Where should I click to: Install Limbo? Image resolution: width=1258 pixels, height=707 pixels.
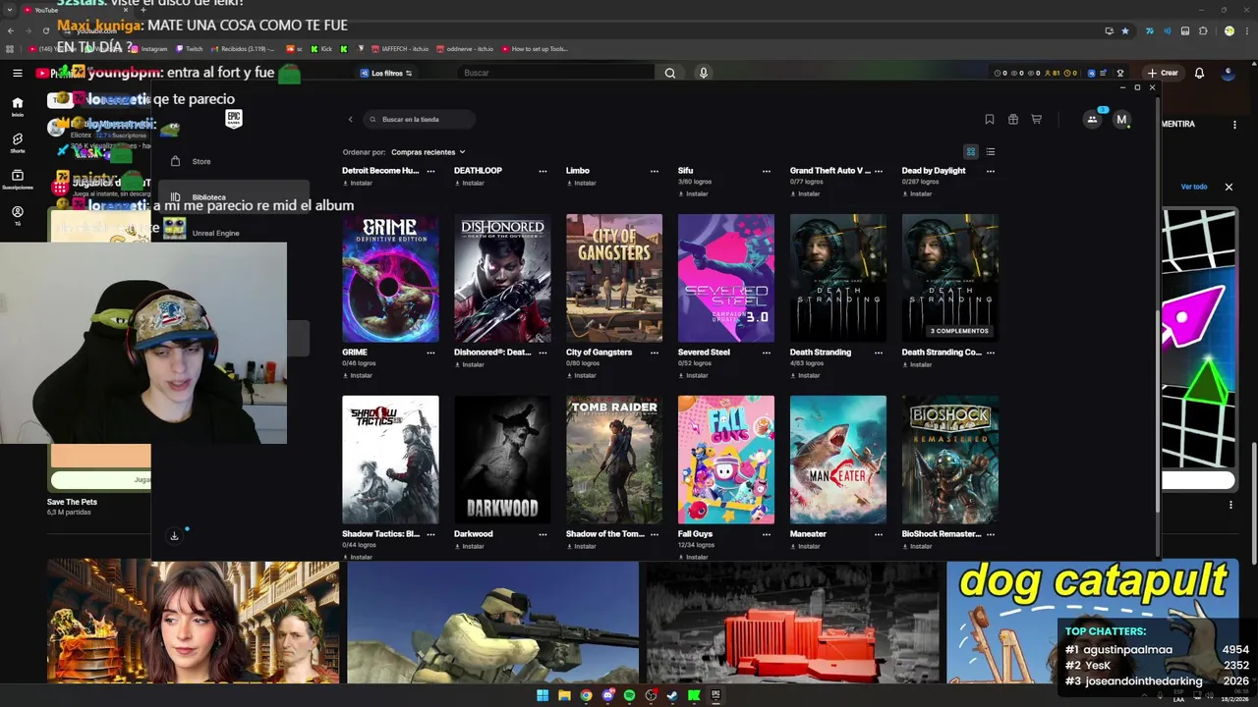point(581,183)
